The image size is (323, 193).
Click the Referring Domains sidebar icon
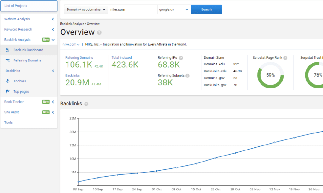pyautogui.click(x=8, y=60)
